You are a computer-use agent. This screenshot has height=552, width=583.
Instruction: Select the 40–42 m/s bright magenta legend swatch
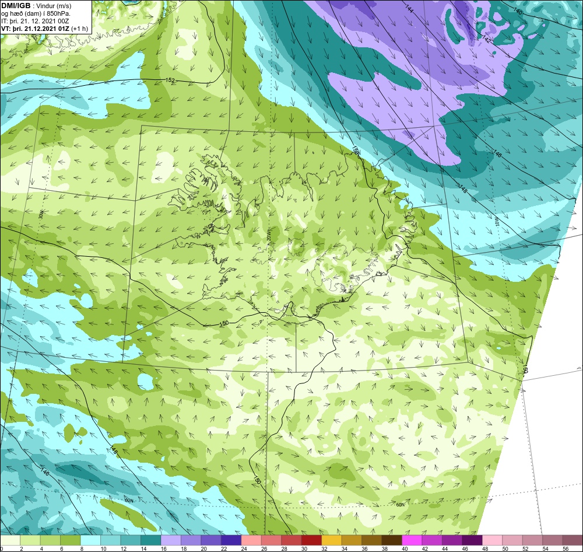click(x=412, y=540)
